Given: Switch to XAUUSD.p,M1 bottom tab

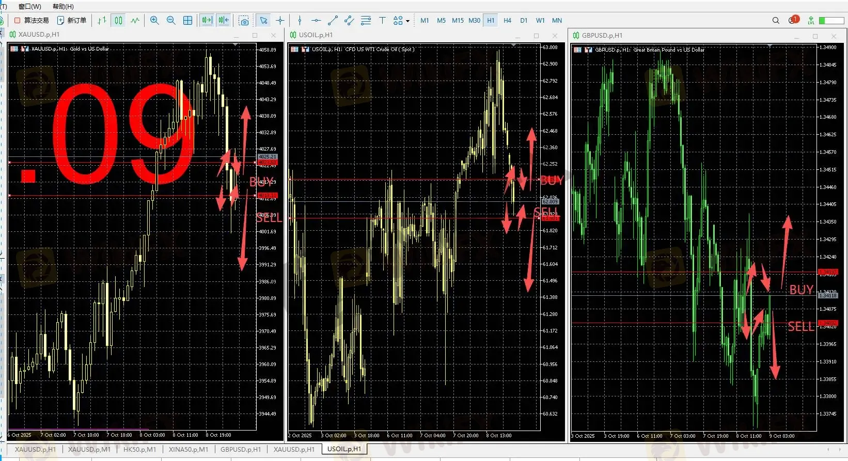Looking at the screenshot, I should coord(89,449).
